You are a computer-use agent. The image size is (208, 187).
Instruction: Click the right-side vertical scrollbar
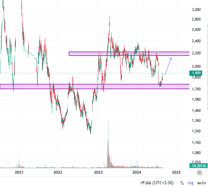[x=207, y=67]
